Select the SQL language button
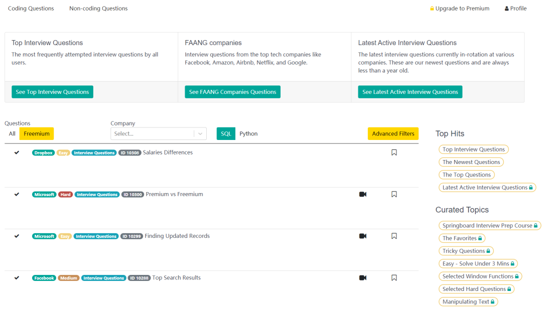The image size is (542, 309). pos(226,133)
